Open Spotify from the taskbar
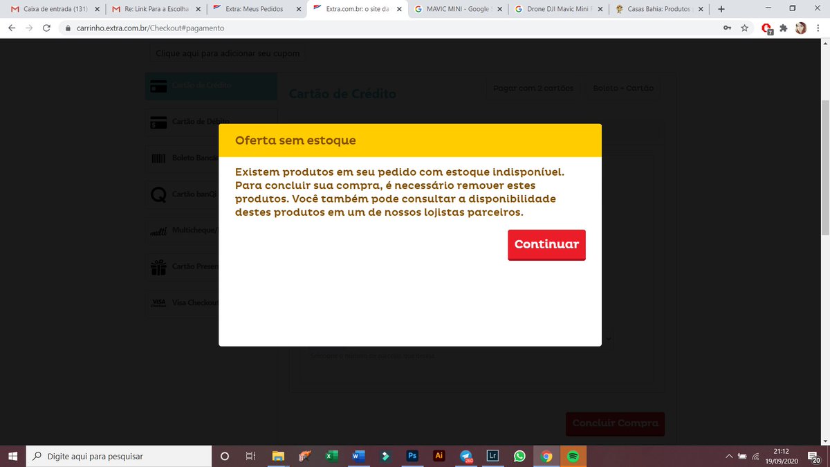The image size is (830, 467). pyautogui.click(x=573, y=456)
